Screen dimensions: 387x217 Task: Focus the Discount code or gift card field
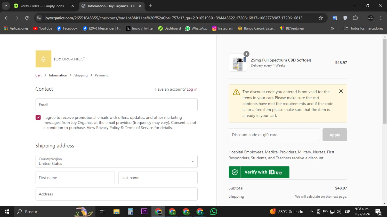[274, 135]
